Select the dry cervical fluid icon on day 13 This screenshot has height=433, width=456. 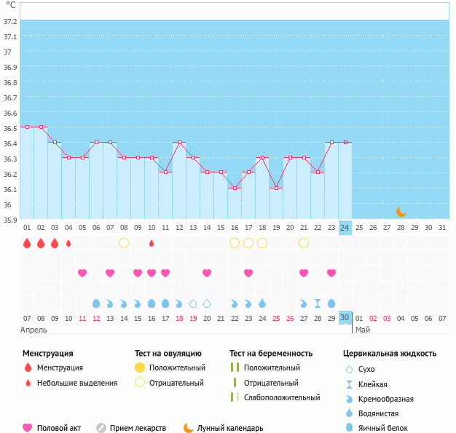[193, 303]
